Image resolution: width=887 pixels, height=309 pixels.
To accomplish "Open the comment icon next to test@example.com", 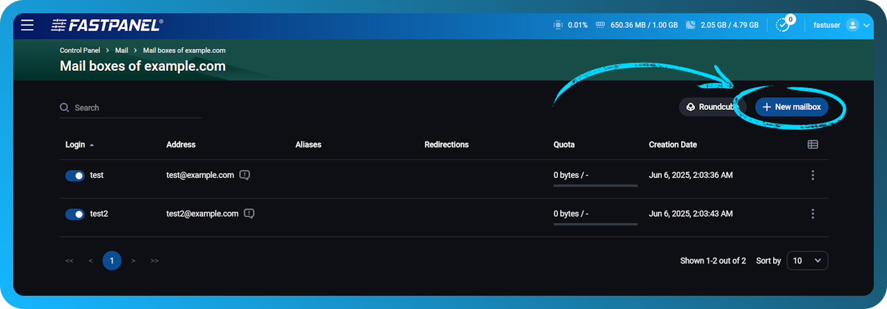I will tap(245, 175).
